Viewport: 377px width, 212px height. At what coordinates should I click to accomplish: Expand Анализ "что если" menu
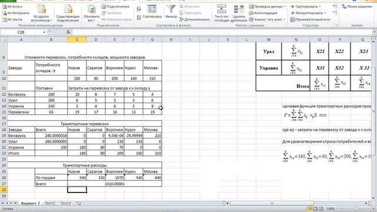(267, 19)
